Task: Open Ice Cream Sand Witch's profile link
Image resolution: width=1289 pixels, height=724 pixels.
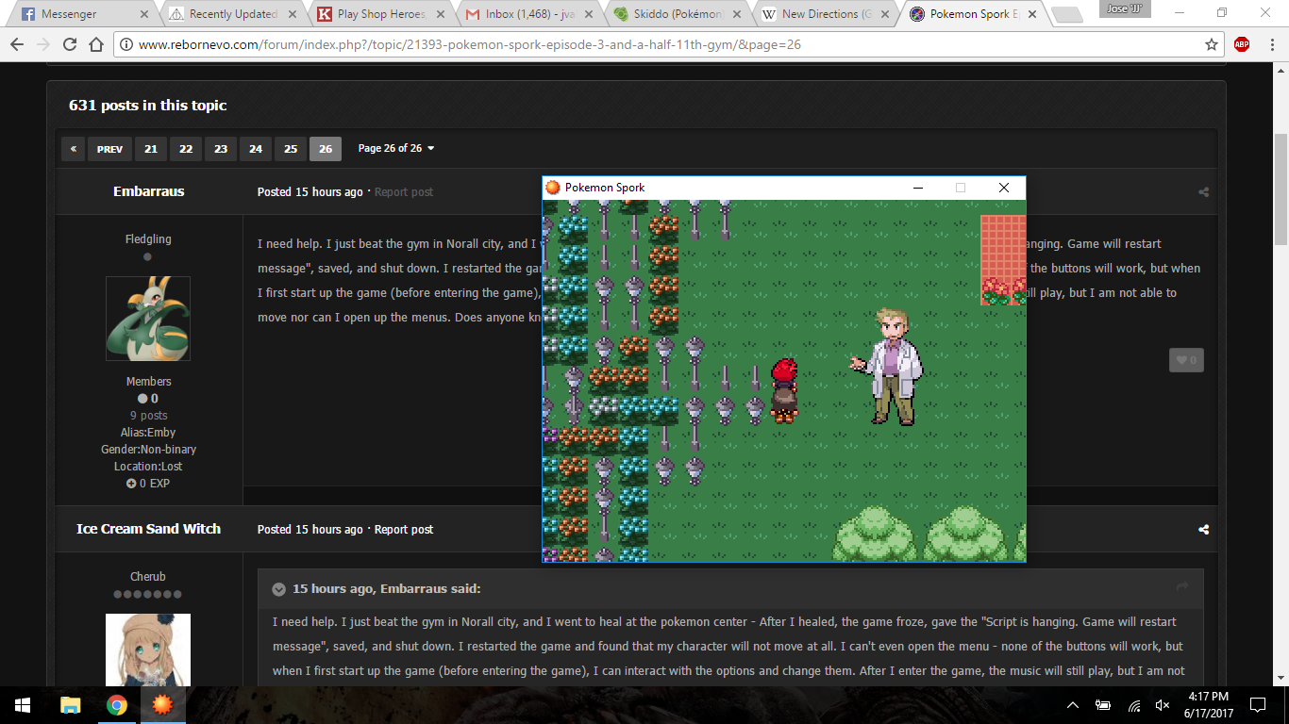Action: click(x=148, y=529)
